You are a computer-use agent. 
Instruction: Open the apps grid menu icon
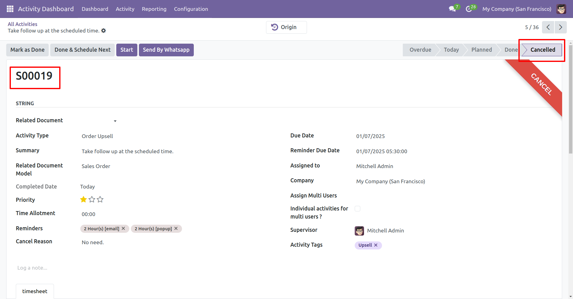pos(10,9)
